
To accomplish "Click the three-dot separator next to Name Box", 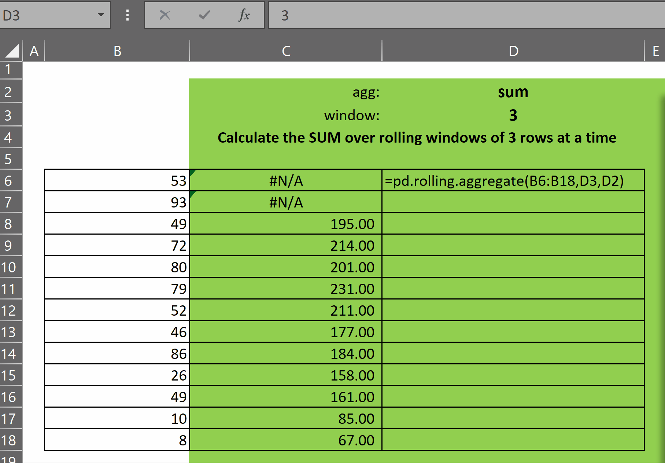I will pos(127,15).
